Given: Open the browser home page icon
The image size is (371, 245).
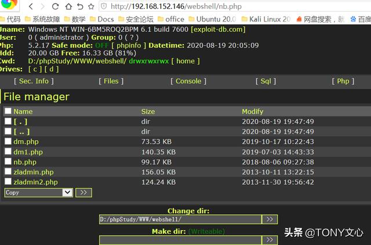Looking at the screenshot, I should click(x=68, y=6).
